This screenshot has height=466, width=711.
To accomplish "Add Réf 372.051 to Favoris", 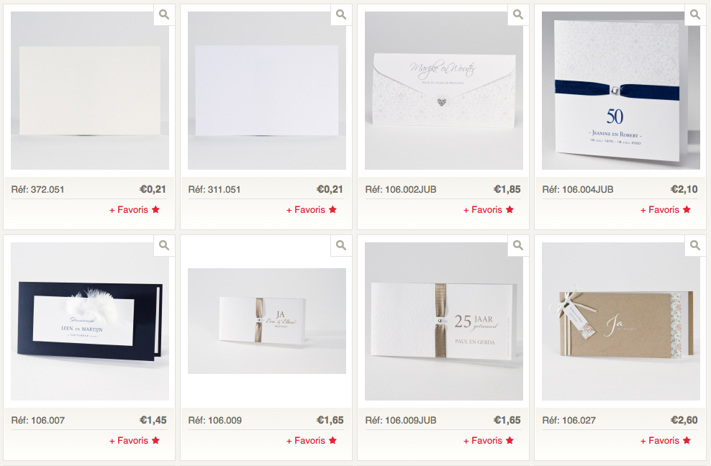I will pyautogui.click(x=135, y=209).
